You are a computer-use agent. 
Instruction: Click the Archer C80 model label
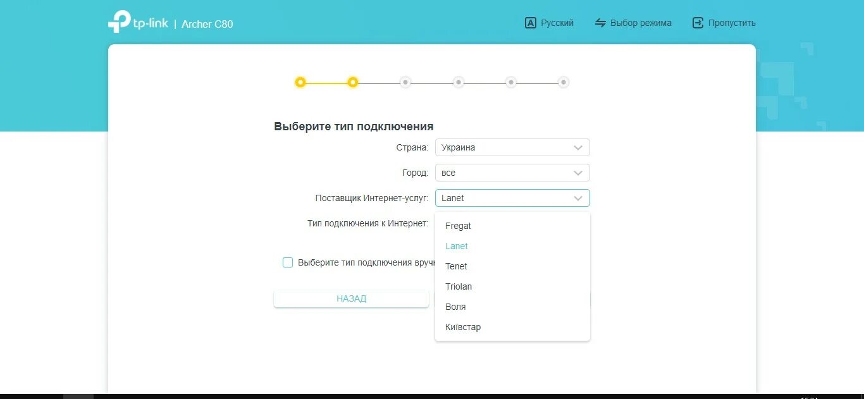207,24
